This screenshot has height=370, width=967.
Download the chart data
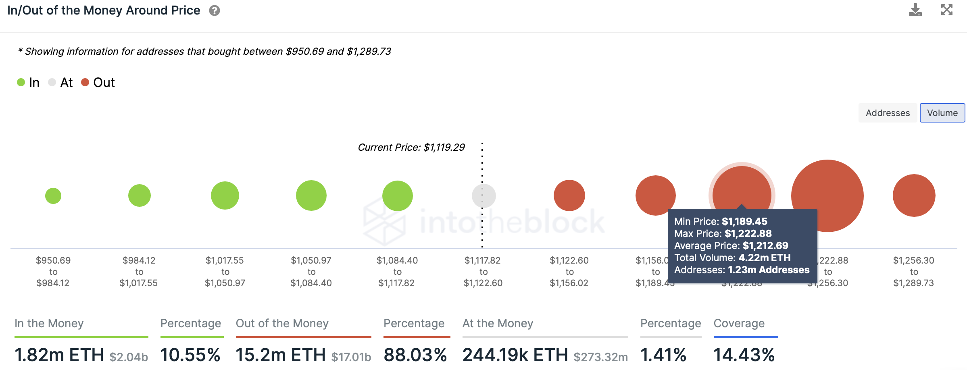pyautogui.click(x=915, y=10)
